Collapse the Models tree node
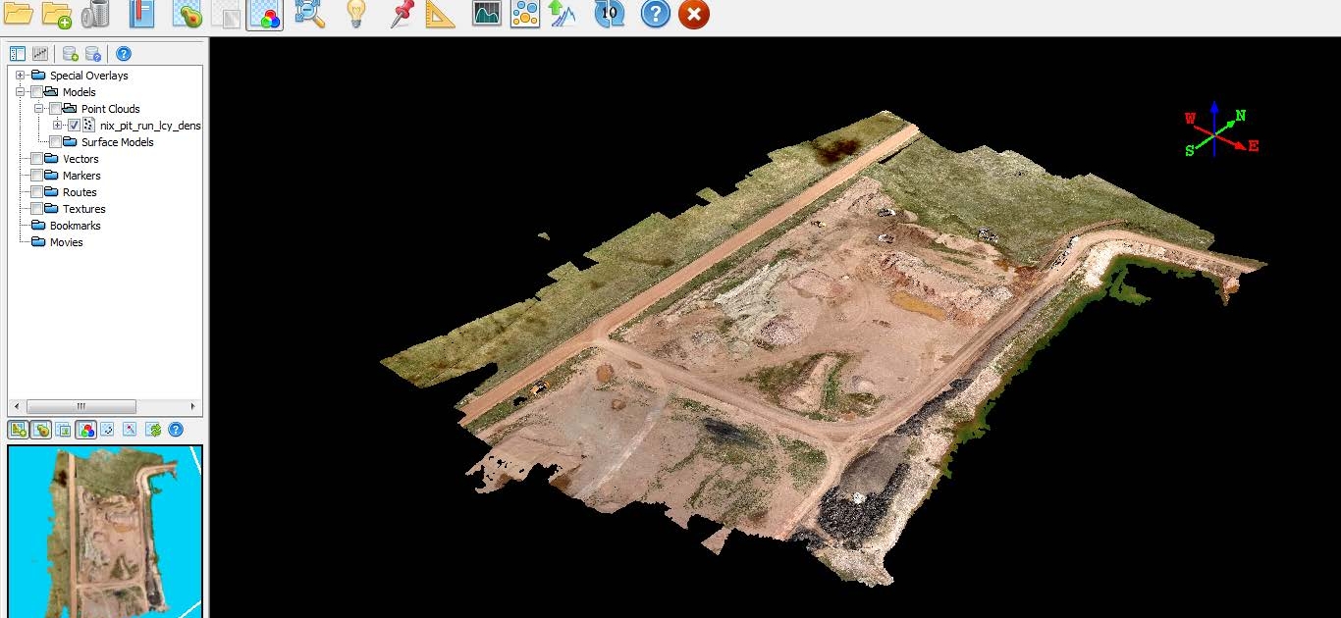 21,92
